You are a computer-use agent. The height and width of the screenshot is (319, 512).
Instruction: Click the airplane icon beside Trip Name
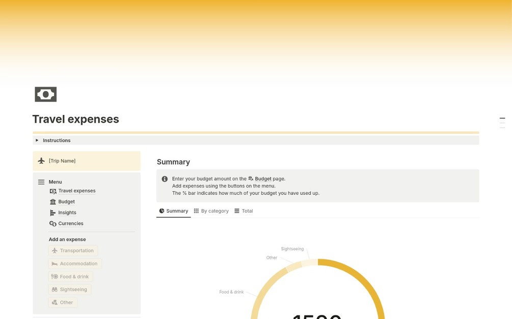[41, 161]
